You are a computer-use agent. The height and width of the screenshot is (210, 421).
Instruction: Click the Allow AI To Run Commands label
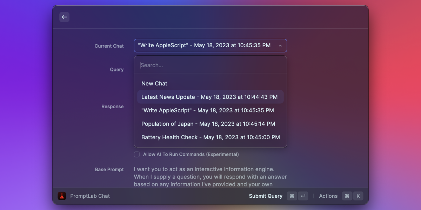point(191,154)
